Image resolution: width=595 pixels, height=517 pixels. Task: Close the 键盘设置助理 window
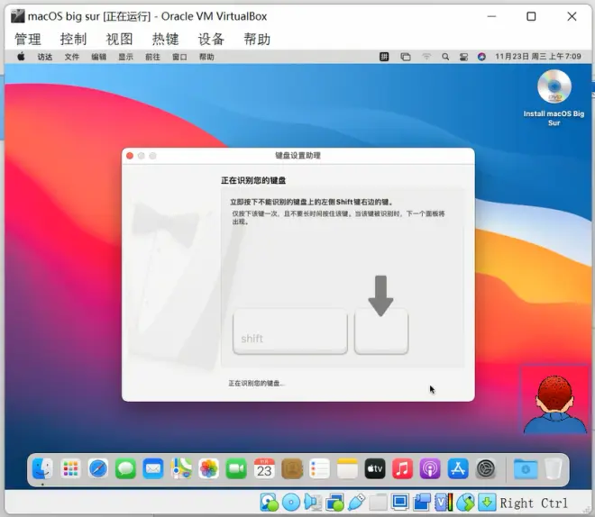(130, 156)
